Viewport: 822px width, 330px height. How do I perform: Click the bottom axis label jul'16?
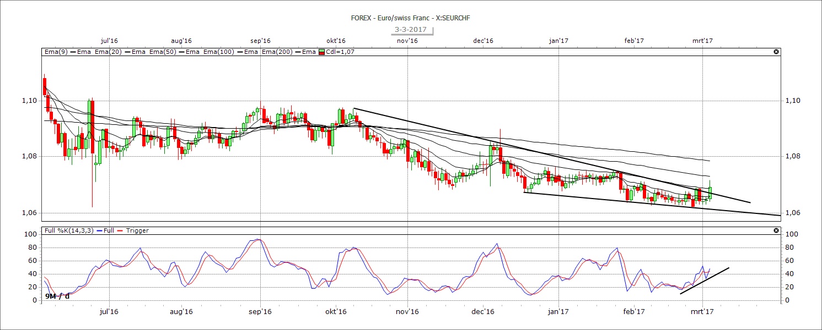[x=109, y=311]
